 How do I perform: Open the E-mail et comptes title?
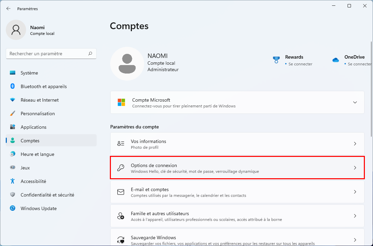pyautogui.click(x=150, y=189)
